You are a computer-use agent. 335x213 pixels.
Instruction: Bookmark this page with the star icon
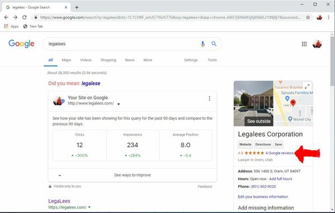(308, 17)
